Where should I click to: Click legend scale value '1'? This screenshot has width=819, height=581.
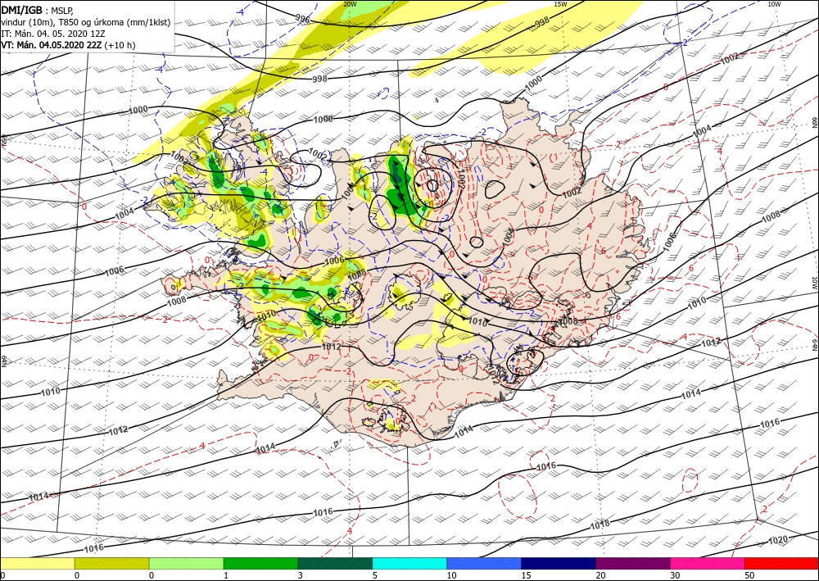(x=226, y=576)
